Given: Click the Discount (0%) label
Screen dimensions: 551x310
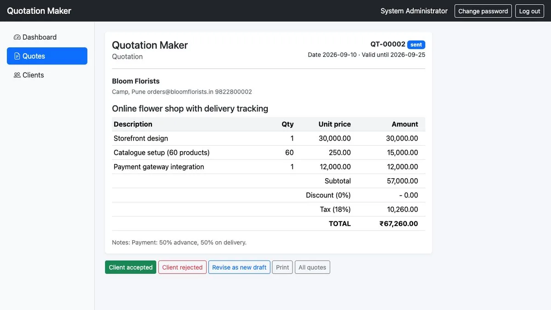Looking at the screenshot, I should coord(328,195).
